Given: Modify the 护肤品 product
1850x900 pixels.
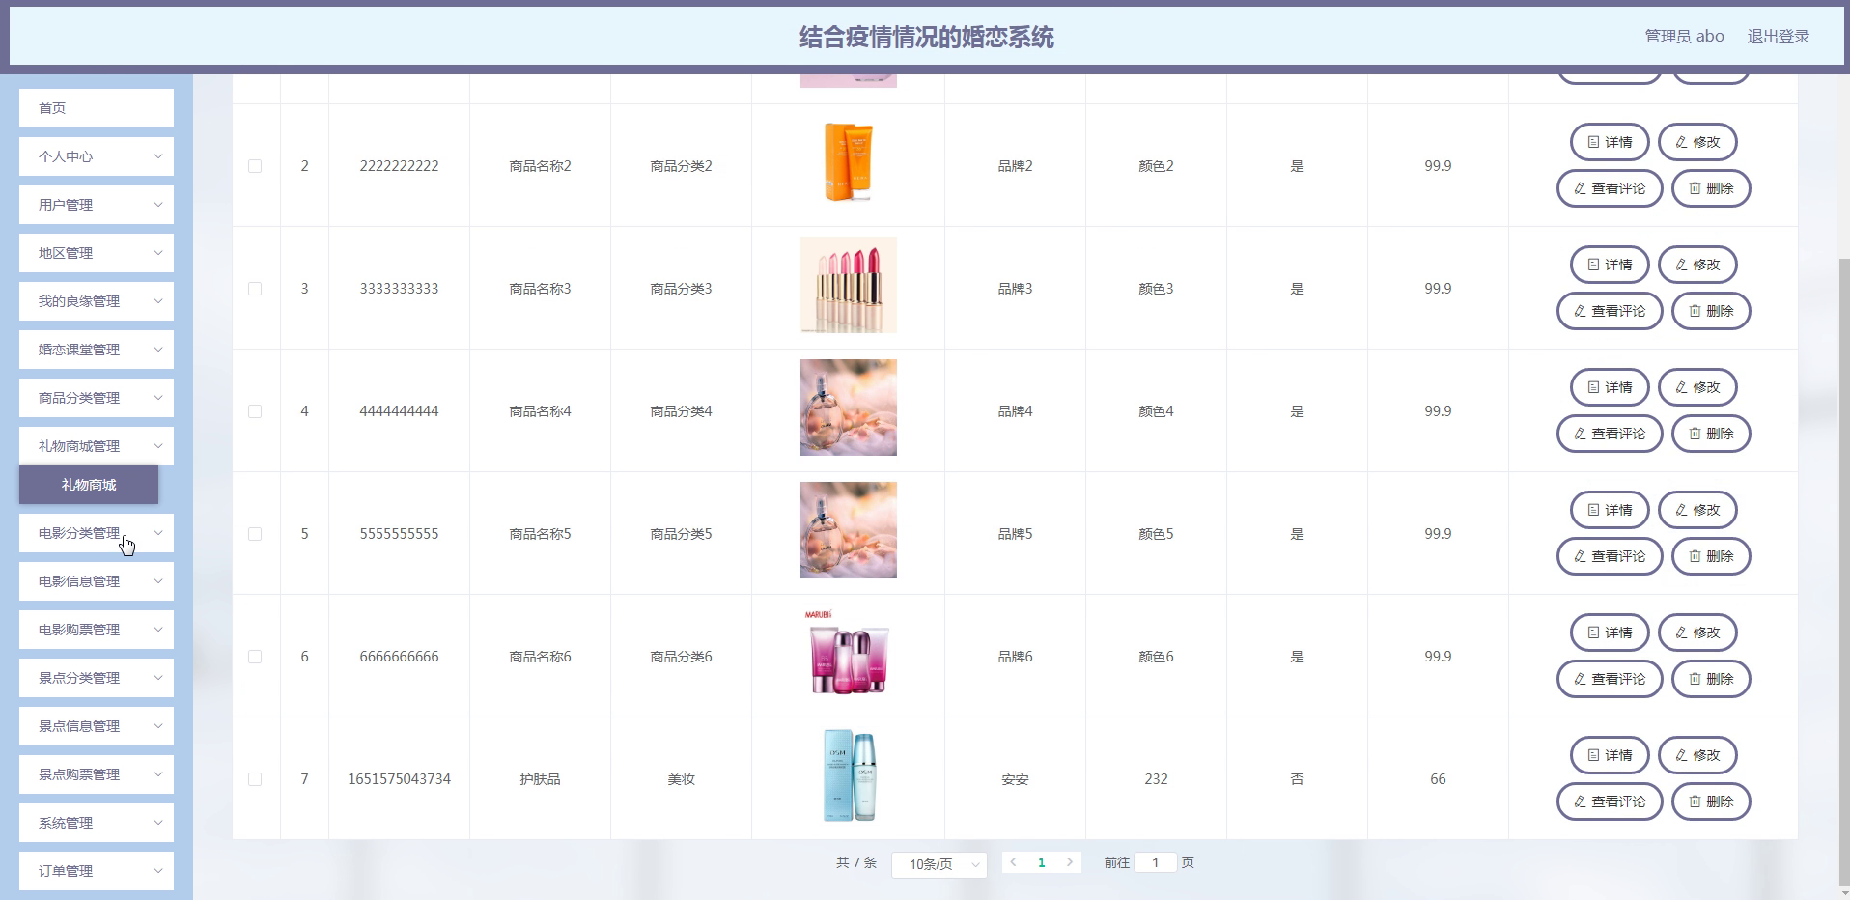Looking at the screenshot, I should [x=1697, y=755].
